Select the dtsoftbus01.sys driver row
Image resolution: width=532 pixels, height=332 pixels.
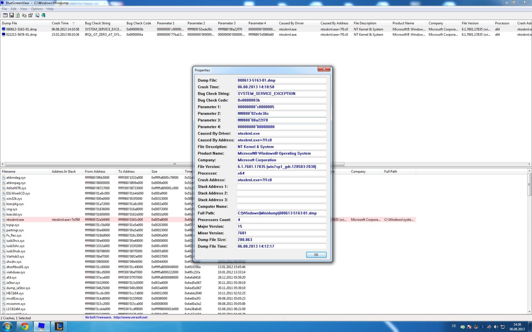point(208,267)
